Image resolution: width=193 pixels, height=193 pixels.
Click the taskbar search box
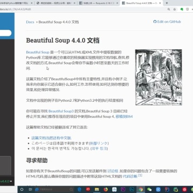click(54, 189)
